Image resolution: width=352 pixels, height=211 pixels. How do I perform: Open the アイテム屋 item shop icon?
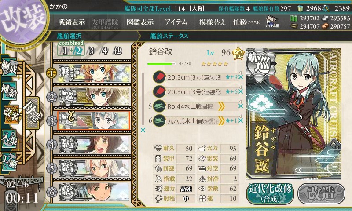pos(272,22)
